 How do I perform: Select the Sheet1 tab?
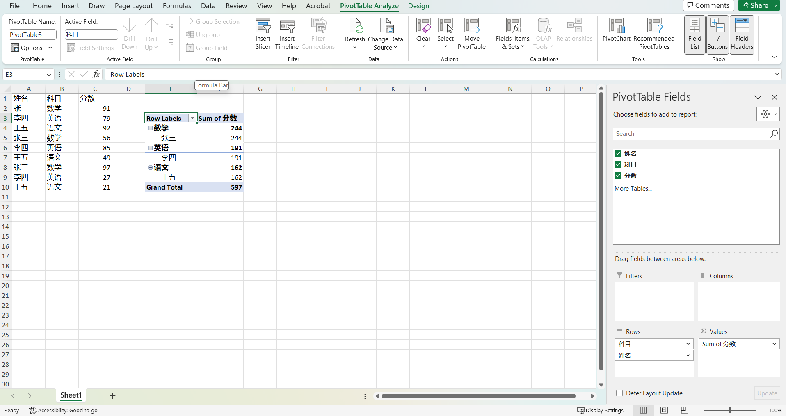coord(71,395)
